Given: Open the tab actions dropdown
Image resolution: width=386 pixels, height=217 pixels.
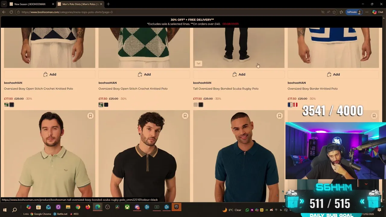Looking at the screenshot, I should pyautogui.click(x=4, y=4).
